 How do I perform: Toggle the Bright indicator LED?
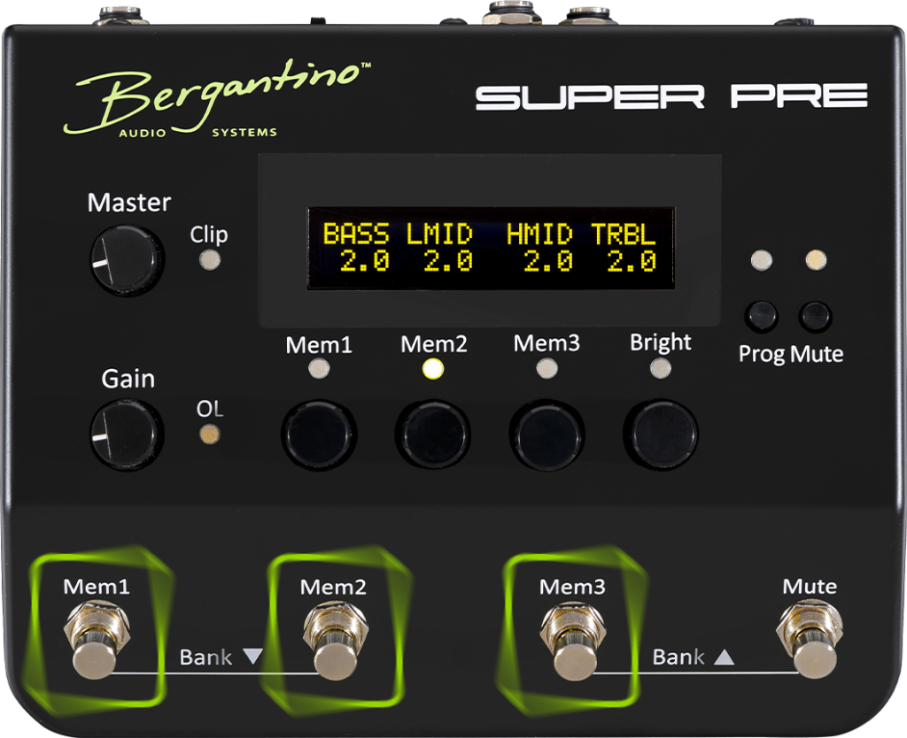[658, 368]
